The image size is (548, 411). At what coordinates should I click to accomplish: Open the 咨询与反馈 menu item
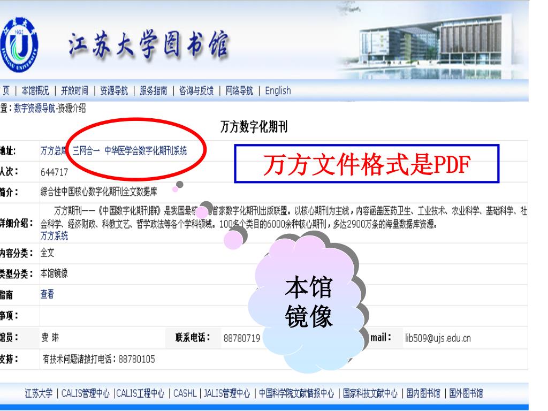click(x=196, y=90)
